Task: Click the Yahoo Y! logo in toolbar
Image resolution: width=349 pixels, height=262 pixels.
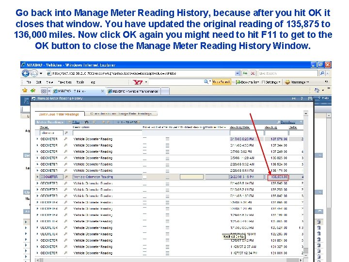Action: [x=138, y=82]
